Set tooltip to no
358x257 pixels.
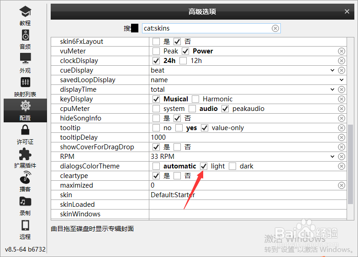coord(156,128)
